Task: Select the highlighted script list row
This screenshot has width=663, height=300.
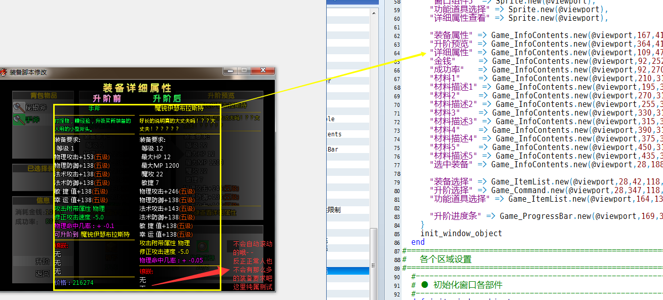Action: [x=348, y=271]
